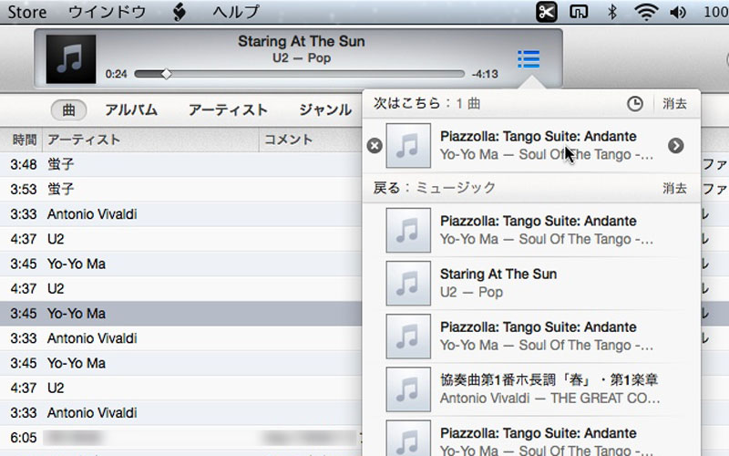Open the Store menu
729x456 pixels.
click(27, 12)
